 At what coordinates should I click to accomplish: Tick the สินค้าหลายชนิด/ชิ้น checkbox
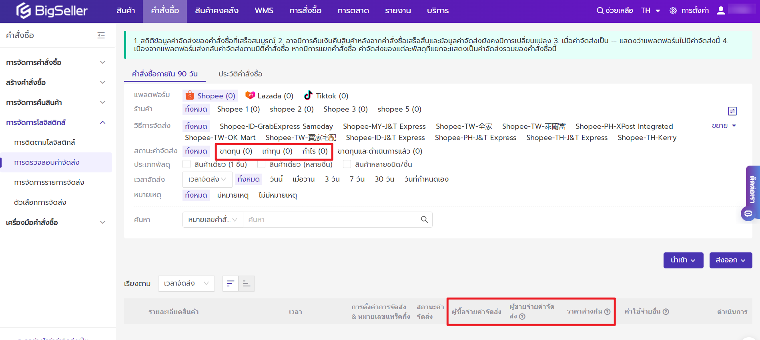tap(347, 164)
